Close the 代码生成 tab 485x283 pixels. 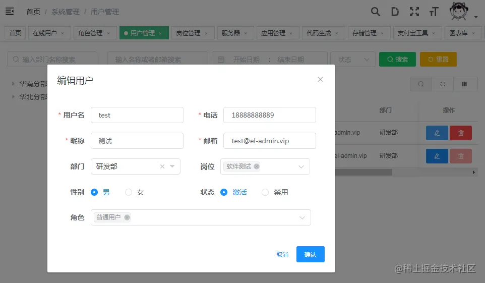(337, 33)
